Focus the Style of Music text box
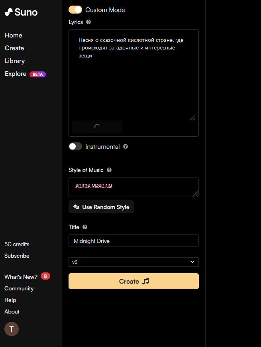The width and height of the screenshot is (261, 347). click(133, 187)
